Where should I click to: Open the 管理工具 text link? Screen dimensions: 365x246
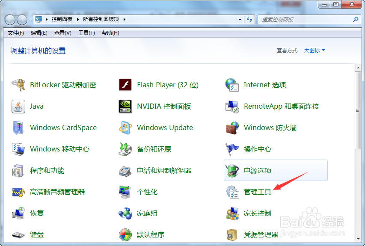point(258,192)
